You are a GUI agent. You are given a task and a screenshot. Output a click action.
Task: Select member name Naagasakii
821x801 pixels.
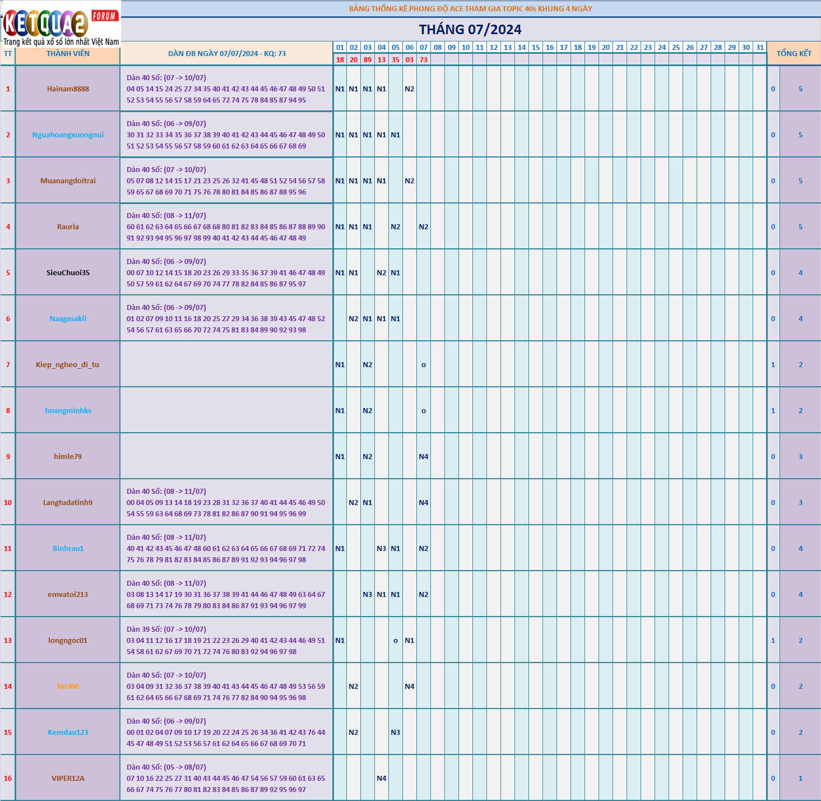[68, 318]
